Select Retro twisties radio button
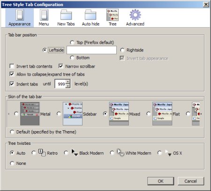The height and width of the screenshot is (191, 211). click(x=34, y=153)
